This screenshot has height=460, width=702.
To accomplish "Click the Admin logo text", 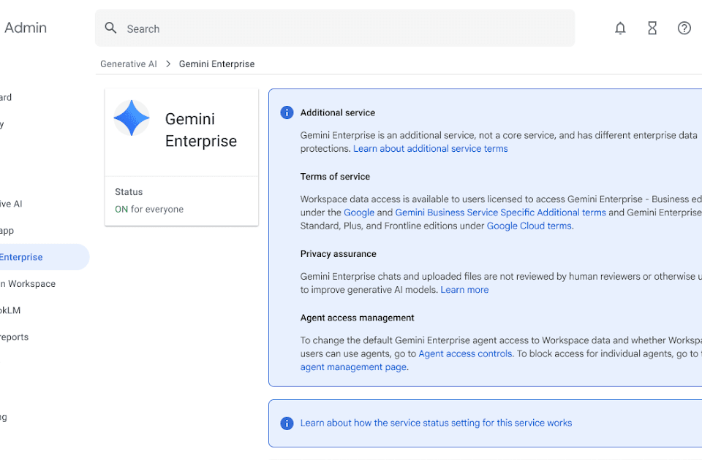I will pos(26,28).
